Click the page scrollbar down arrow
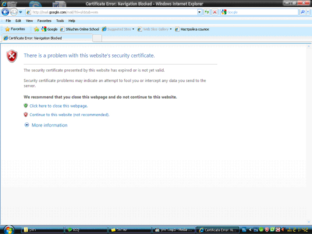 click(308, 222)
